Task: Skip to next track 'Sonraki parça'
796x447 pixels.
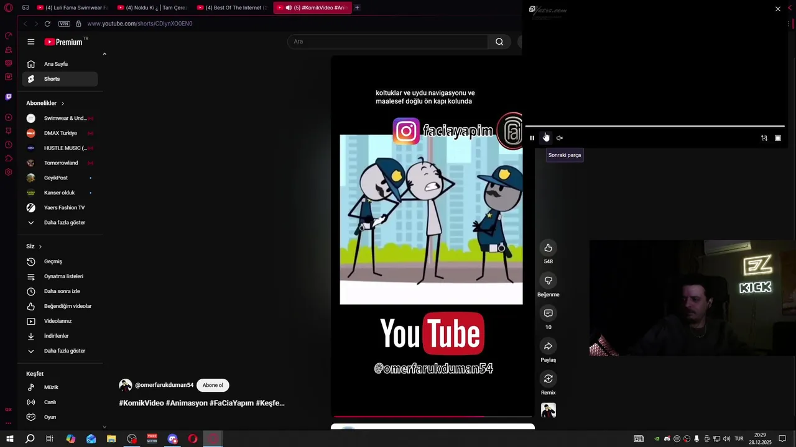Action: click(x=545, y=138)
